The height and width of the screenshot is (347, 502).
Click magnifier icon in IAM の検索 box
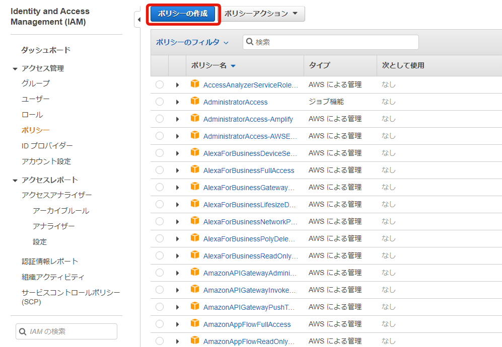(x=23, y=331)
